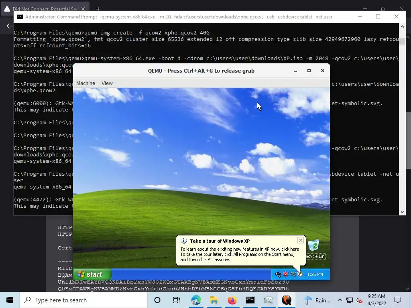
Task: Click the XP taskbar clock 1:25 PM
Action: point(315,274)
